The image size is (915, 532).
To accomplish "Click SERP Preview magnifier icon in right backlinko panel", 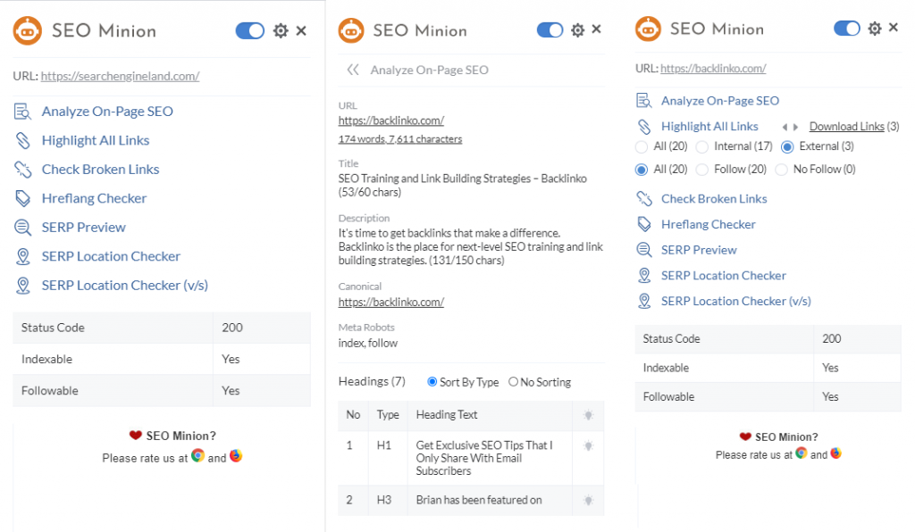I will point(643,250).
